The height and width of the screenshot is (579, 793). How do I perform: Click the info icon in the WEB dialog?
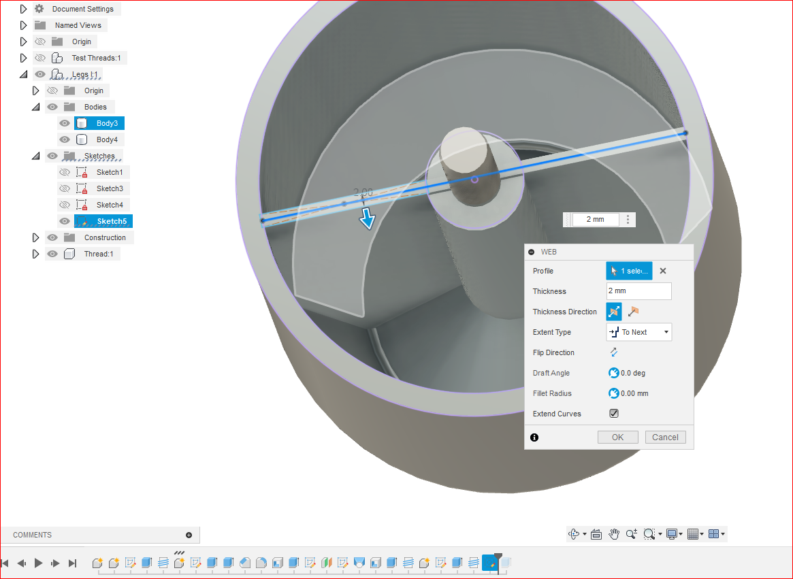(x=534, y=437)
